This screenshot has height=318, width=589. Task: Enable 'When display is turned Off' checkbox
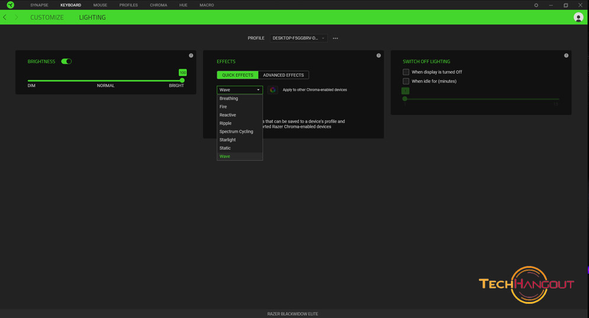(x=405, y=72)
